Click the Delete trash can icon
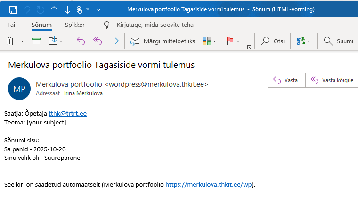The image size is (358, 224). pyautogui.click(x=10, y=41)
